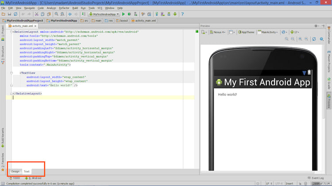Image resolution: width=332 pixels, height=186 pixels.
Task: Open the Refactor menu
Action: (64, 8)
